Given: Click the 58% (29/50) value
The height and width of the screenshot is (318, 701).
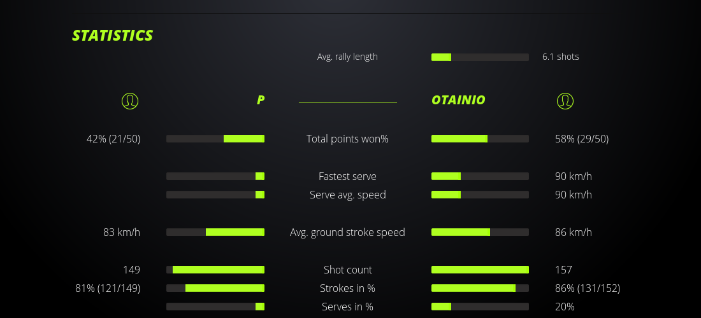Looking at the screenshot, I should click(582, 139).
